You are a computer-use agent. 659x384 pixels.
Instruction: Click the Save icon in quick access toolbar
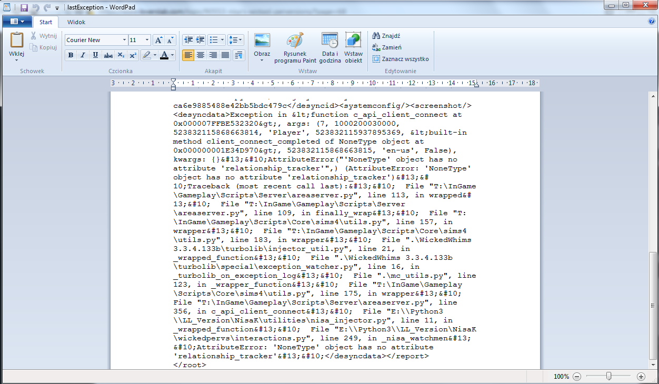(24, 8)
